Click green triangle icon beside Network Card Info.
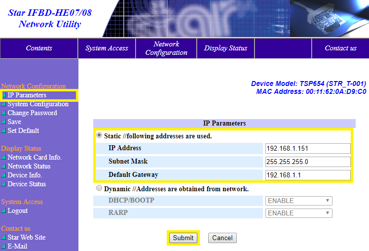The height and width of the screenshot is (251, 369). [x=3, y=157]
